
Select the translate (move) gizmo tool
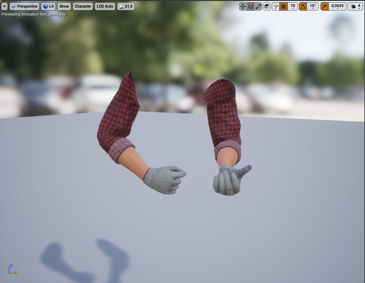(243, 6)
